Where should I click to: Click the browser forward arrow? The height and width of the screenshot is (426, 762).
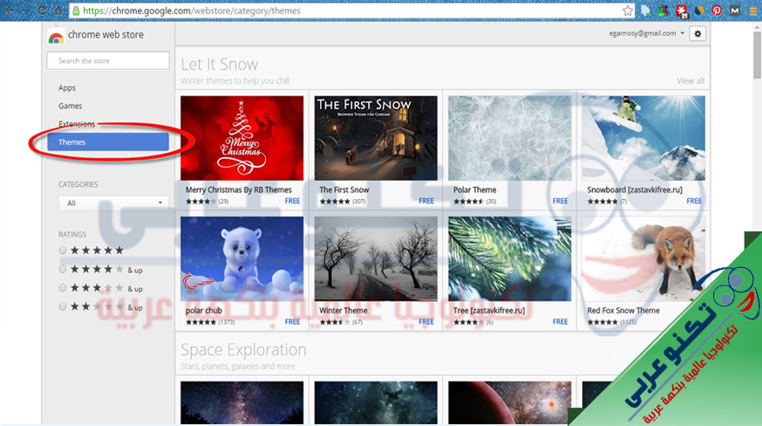(x=25, y=10)
